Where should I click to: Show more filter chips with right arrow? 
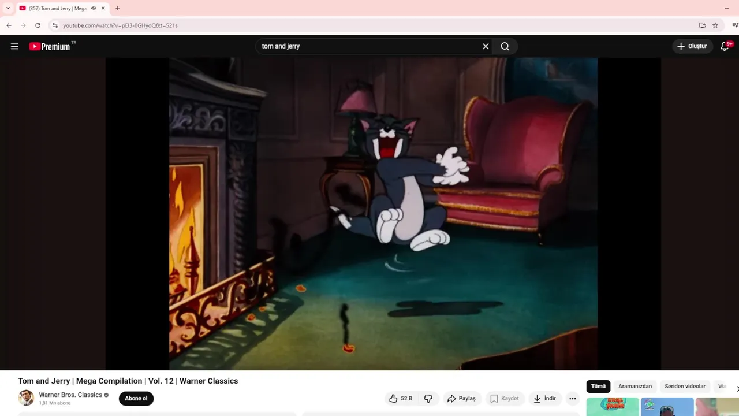[737, 388]
